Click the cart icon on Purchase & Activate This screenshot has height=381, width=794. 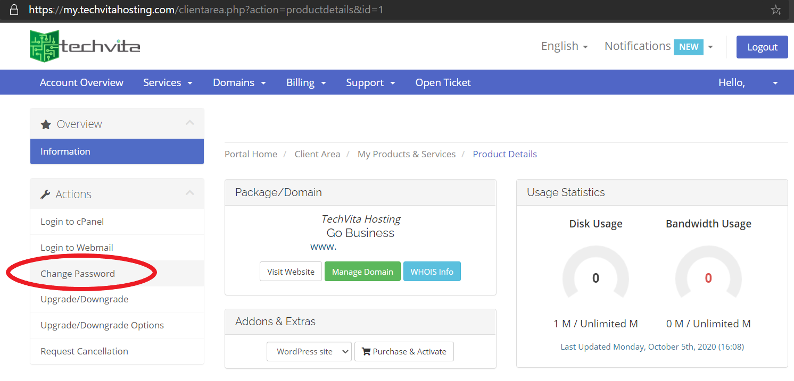(x=365, y=351)
